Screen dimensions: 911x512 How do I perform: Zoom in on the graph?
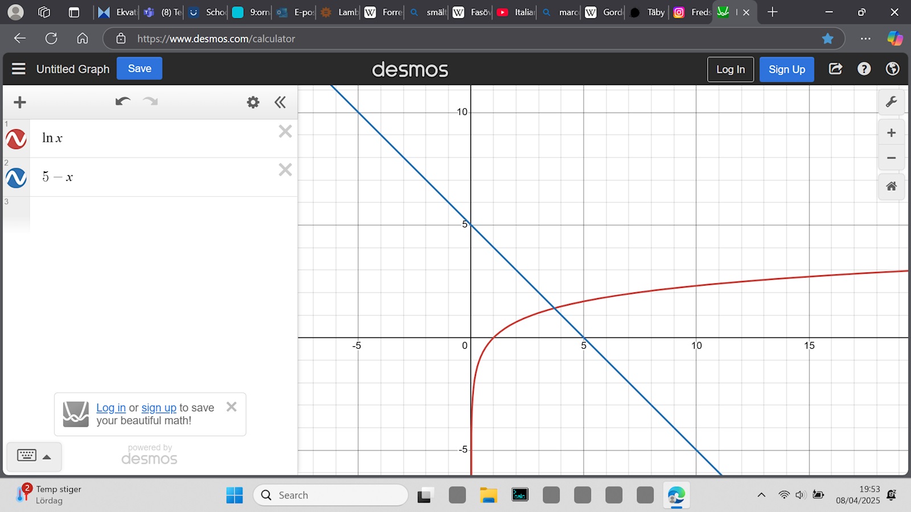click(x=891, y=133)
